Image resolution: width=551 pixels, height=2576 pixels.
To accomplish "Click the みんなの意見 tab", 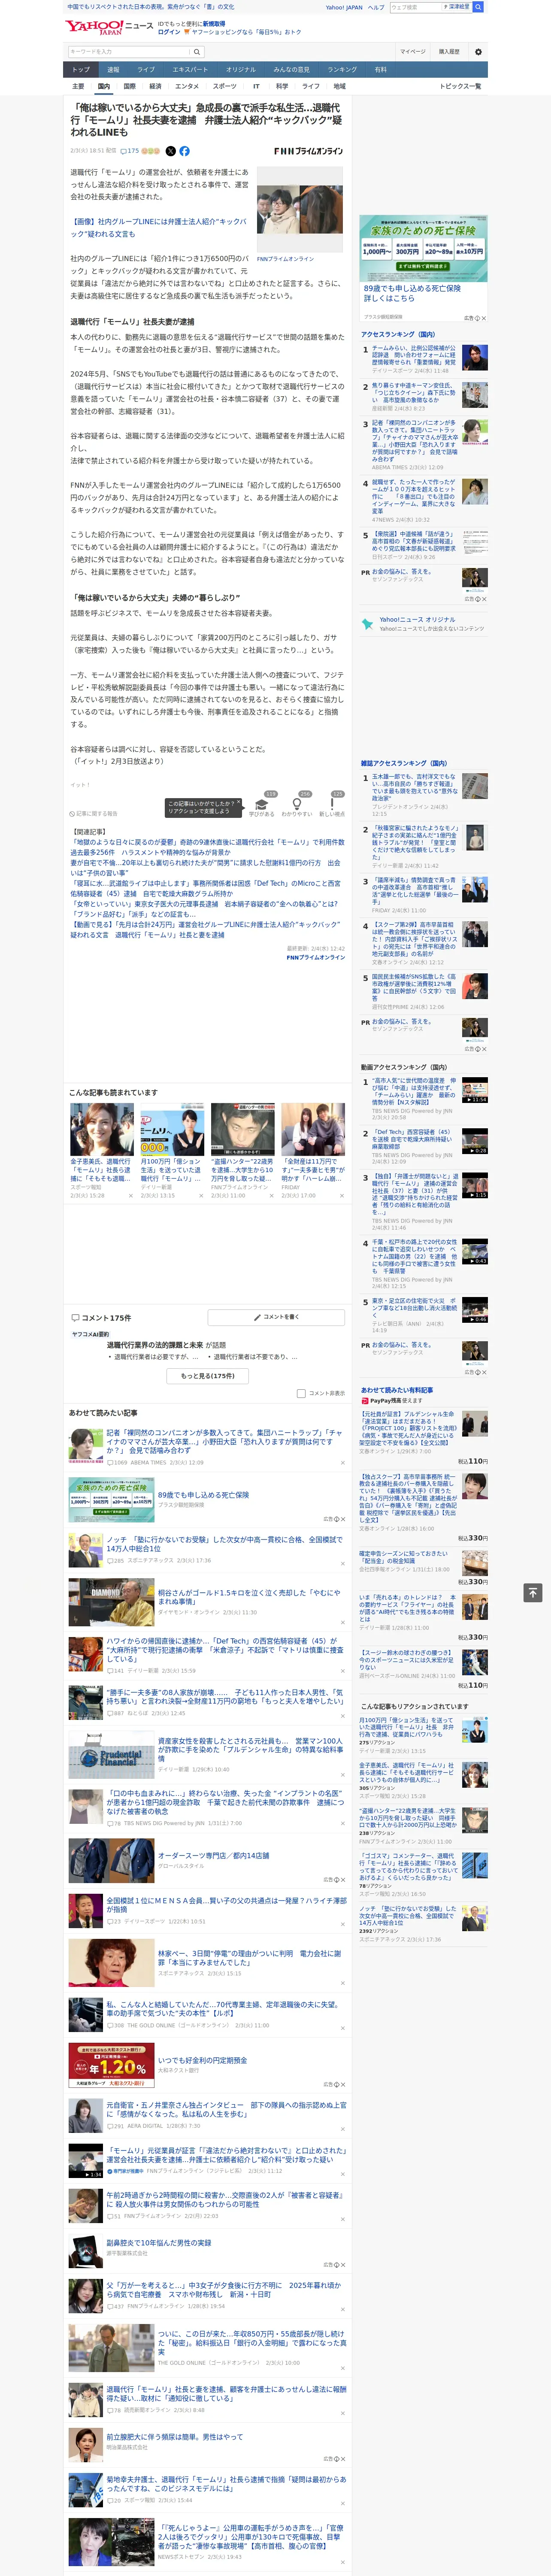I will pos(291,70).
